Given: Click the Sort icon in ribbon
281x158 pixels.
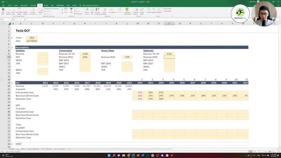Looking at the screenshot, I should [66, 10].
